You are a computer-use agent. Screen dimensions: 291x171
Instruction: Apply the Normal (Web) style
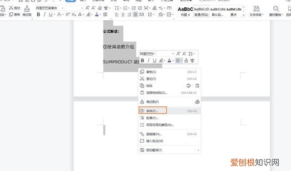tap(201, 11)
